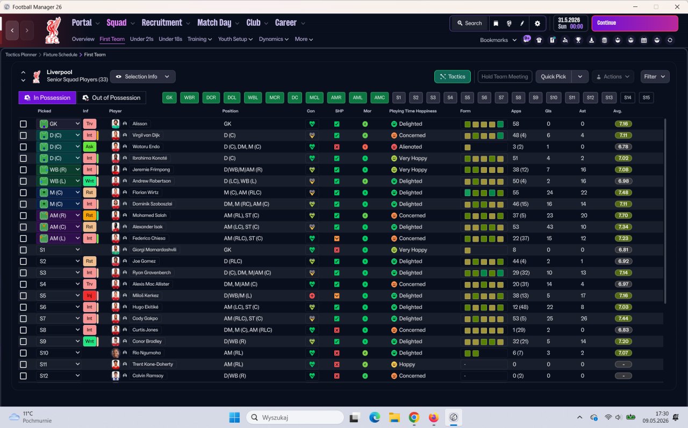This screenshot has height=428, width=688.
Task: Tick the checkbox for Calvin Ramsay
Action: [x=23, y=376]
